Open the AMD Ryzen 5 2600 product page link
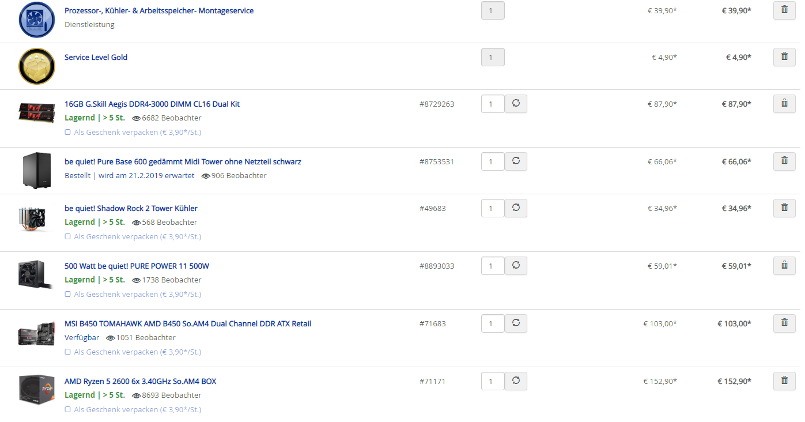 point(141,381)
